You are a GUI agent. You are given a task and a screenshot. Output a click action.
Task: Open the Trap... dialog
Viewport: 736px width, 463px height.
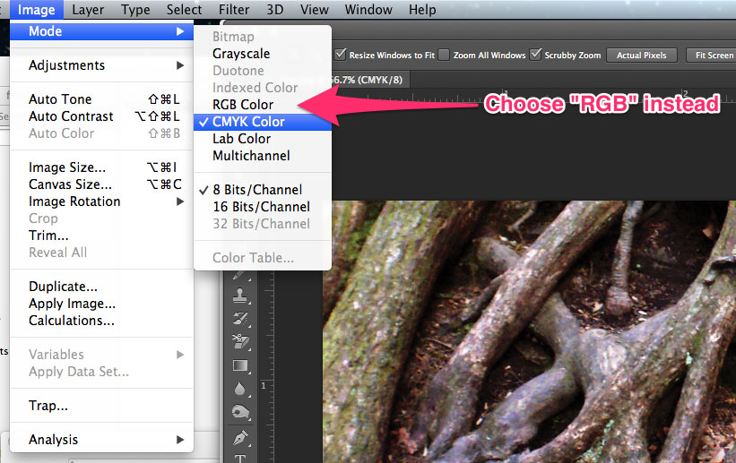point(102,406)
